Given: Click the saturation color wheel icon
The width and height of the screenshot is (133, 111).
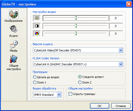Looking at the screenshot, I should coord(37,34).
